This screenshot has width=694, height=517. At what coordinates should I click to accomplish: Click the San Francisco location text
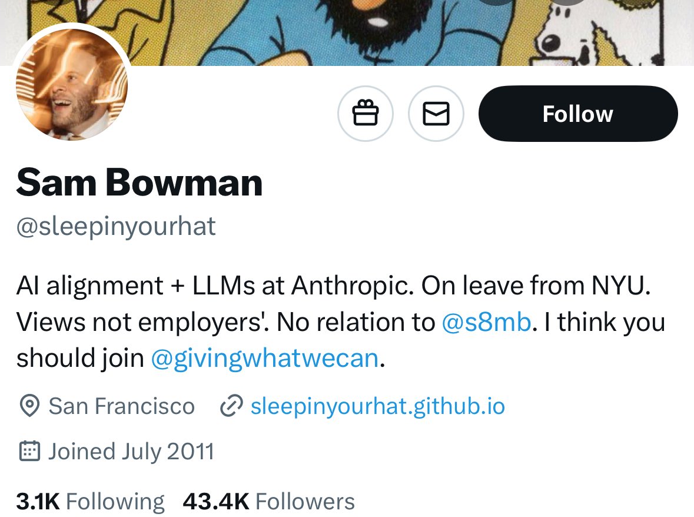pos(121,406)
